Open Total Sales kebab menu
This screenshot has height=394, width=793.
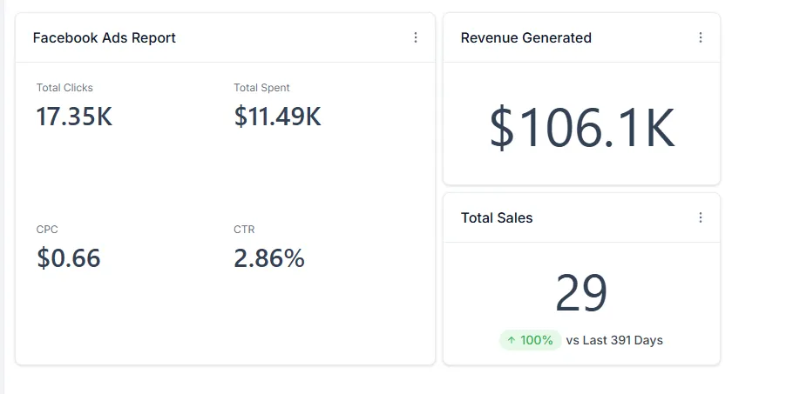[701, 217]
